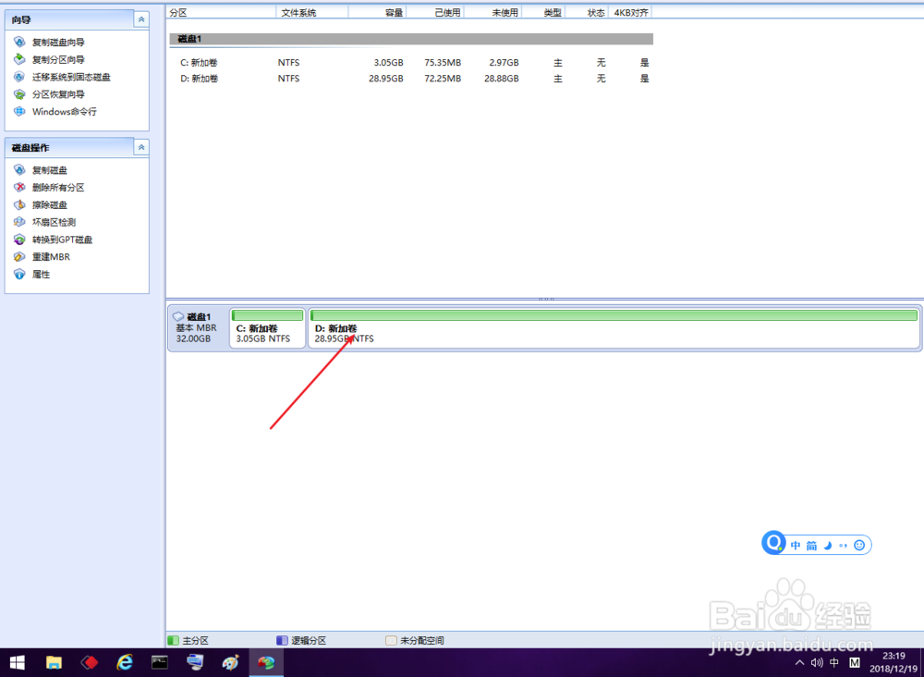The width and height of the screenshot is (924, 677).
Task: Open 复制磁盘向导 link
Action: 58,42
